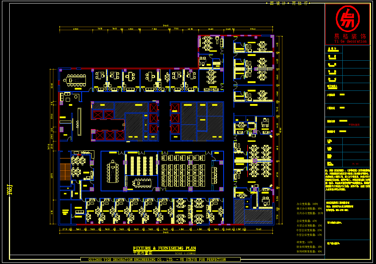Select the 因设计 而独行 slogan at top
Screen dimensions: 376x264
pyautogui.click(x=289, y=3)
